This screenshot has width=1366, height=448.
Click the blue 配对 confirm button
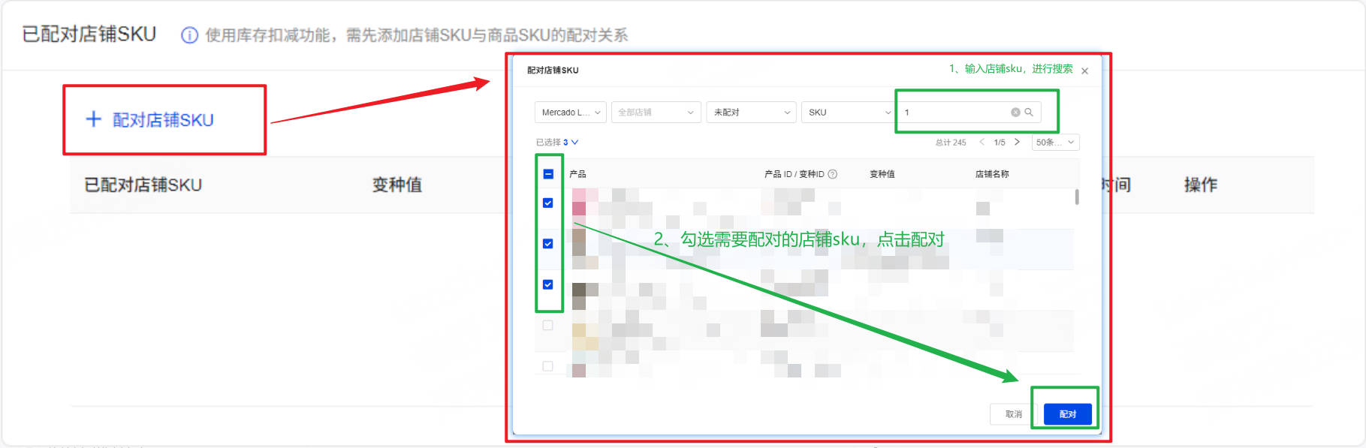click(1068, 414)
